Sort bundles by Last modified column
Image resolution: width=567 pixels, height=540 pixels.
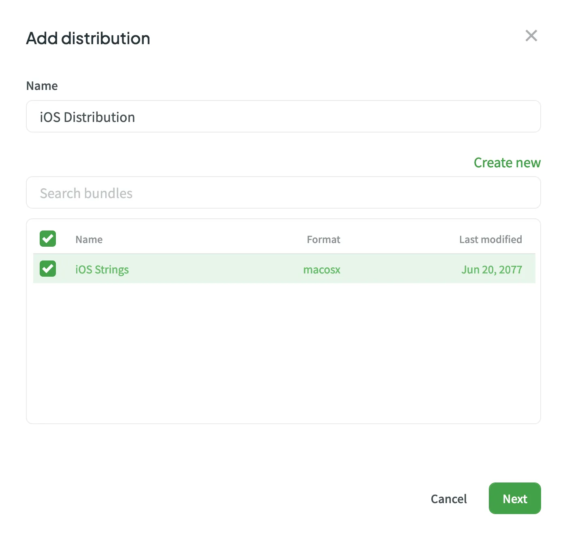[490, 239]
